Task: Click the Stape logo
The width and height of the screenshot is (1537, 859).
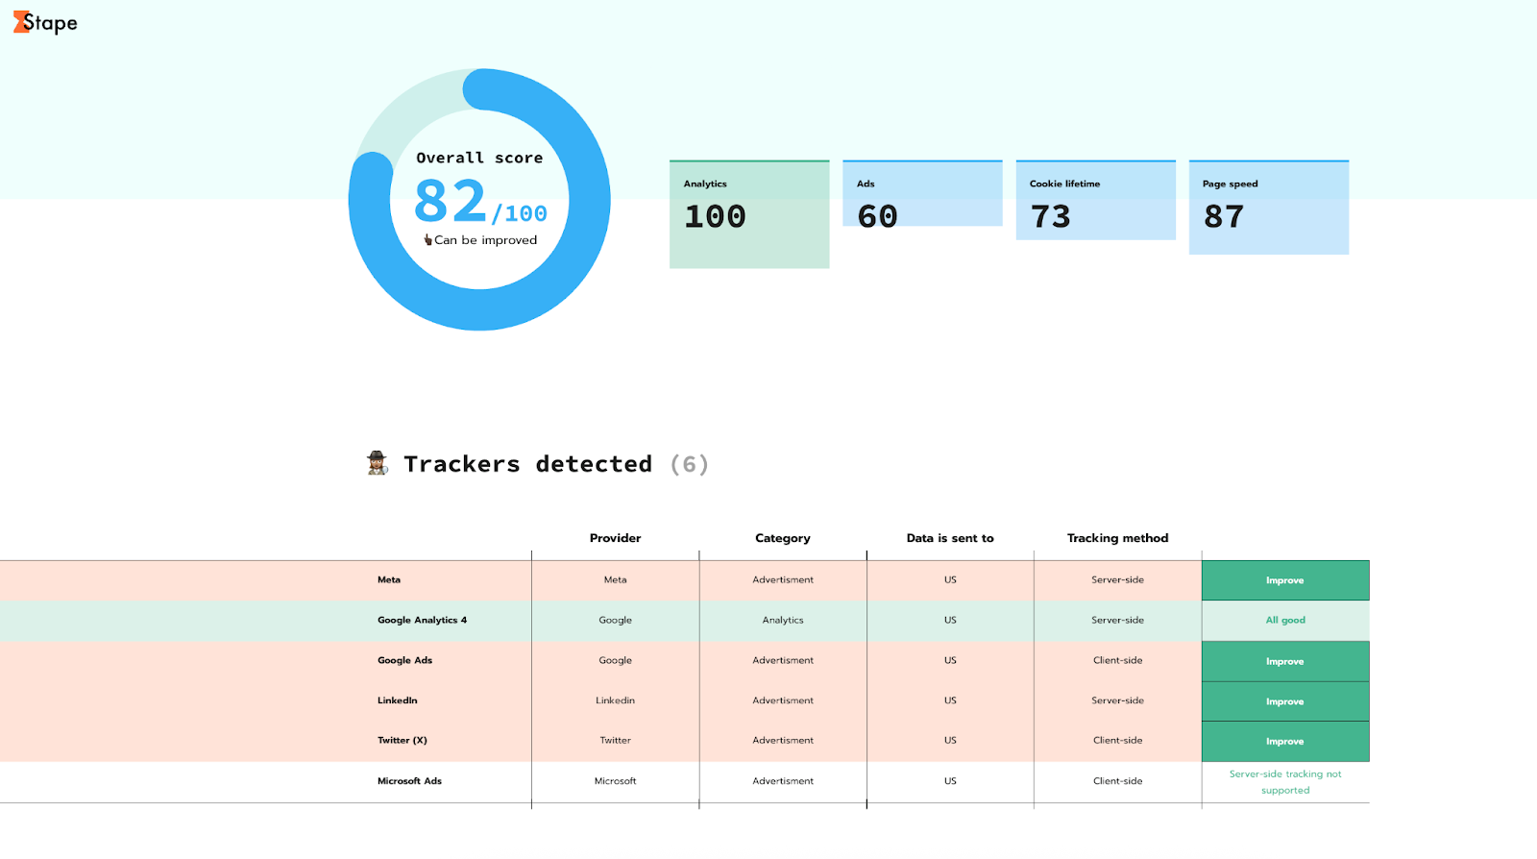Action: click(x=45, y=23)
